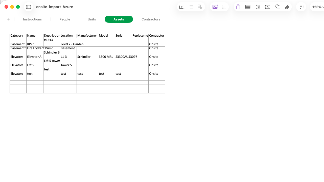Open the media paperclip attachment icon
This screenshot has height=182, width=324.
click(x=287, y=7)
